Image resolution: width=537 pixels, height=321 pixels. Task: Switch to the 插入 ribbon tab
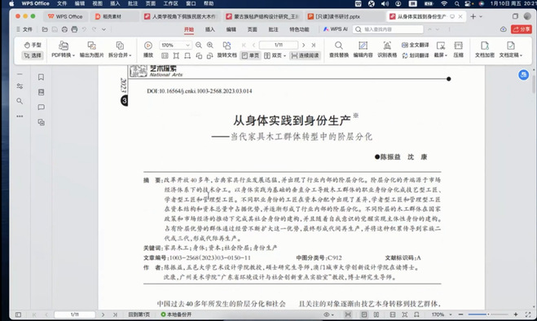[210, 29]
